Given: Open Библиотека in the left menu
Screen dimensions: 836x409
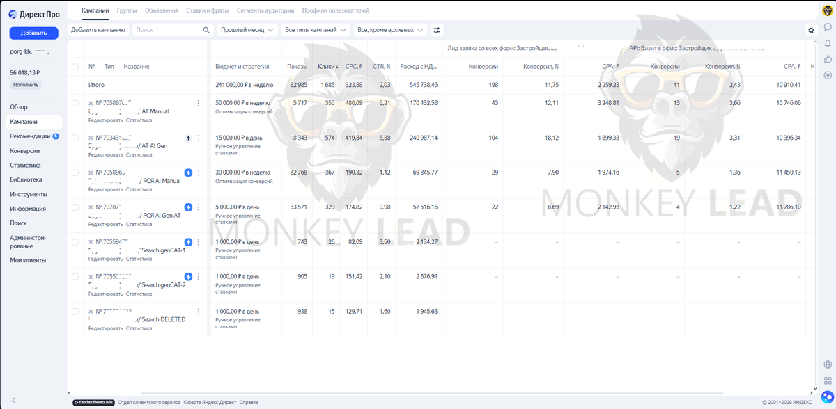Looking at the screenshot, I should [26, 179].
